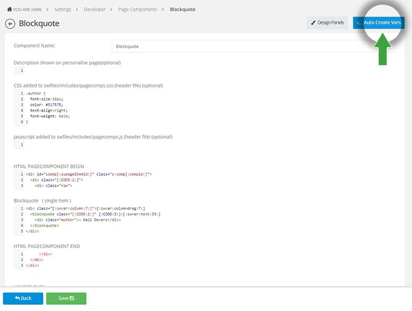Click the swvar:column:7 div line
The image size is (412, 311).
click(85, 208)
